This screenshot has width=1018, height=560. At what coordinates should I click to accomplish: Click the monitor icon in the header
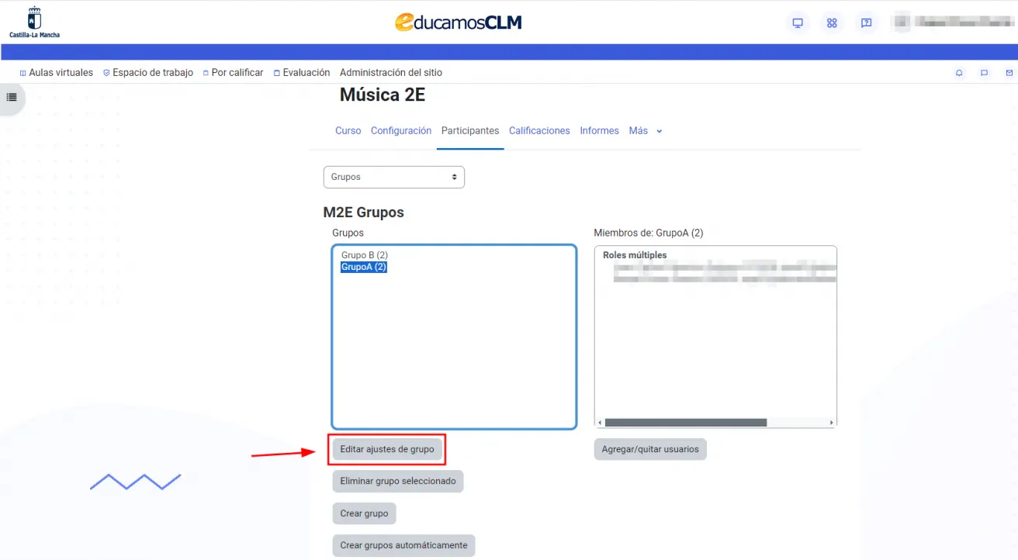pyautogui.click(x=797, y=23)
